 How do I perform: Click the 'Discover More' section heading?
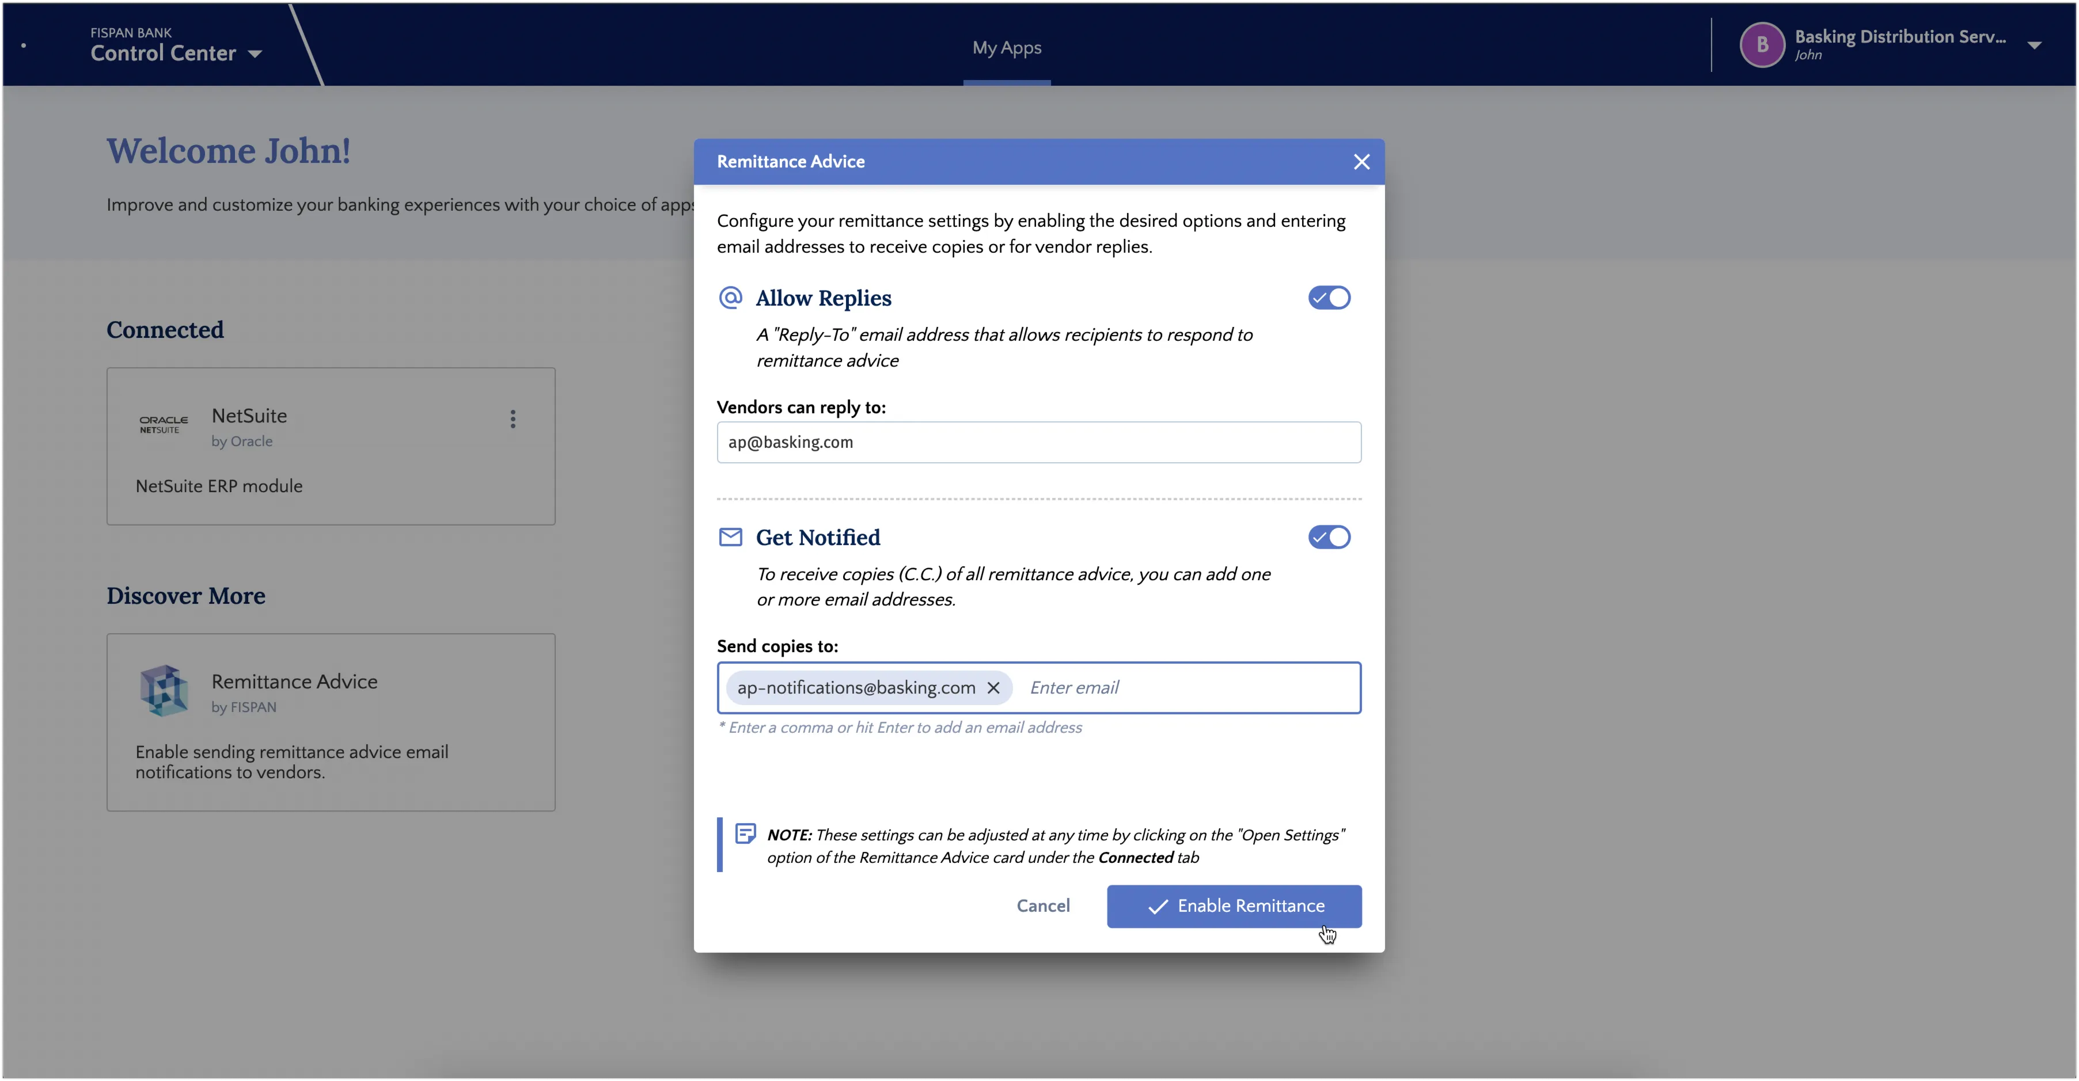pos(185,596)
